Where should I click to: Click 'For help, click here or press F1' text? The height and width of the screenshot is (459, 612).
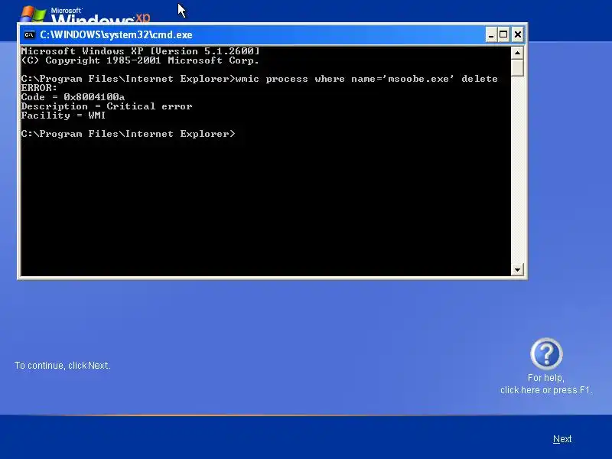tap(546, 384)
